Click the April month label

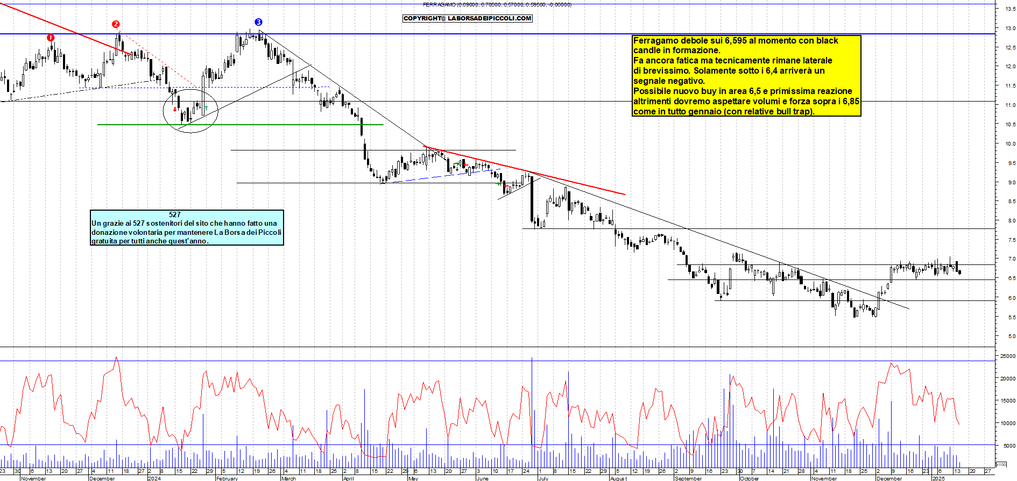pos(349,478)
